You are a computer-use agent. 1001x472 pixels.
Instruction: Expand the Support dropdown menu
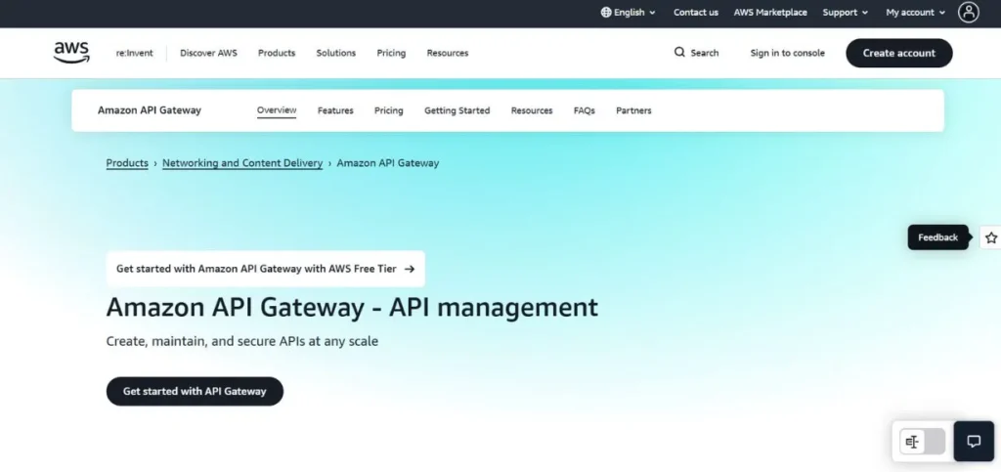point(845,13)
